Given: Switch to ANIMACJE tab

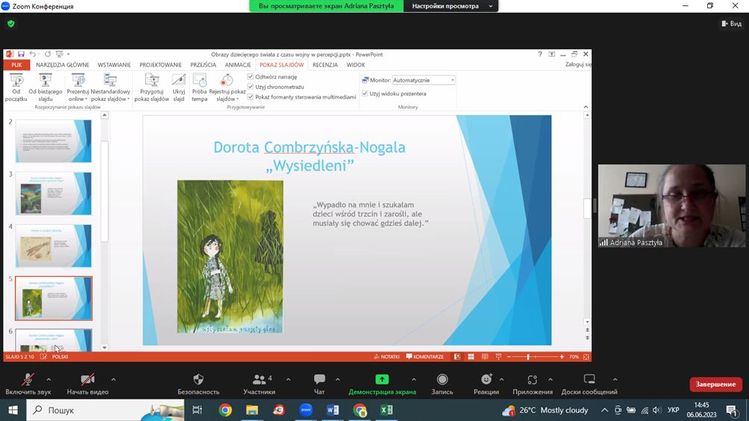Looking at the screenshot, I should coord(238,65).
